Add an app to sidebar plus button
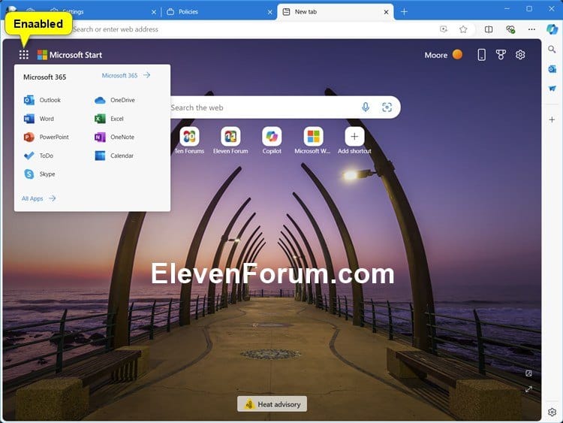 [x=552, y=119]
